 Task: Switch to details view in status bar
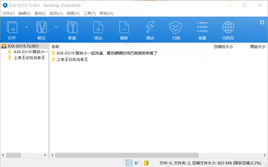point(129,163)
